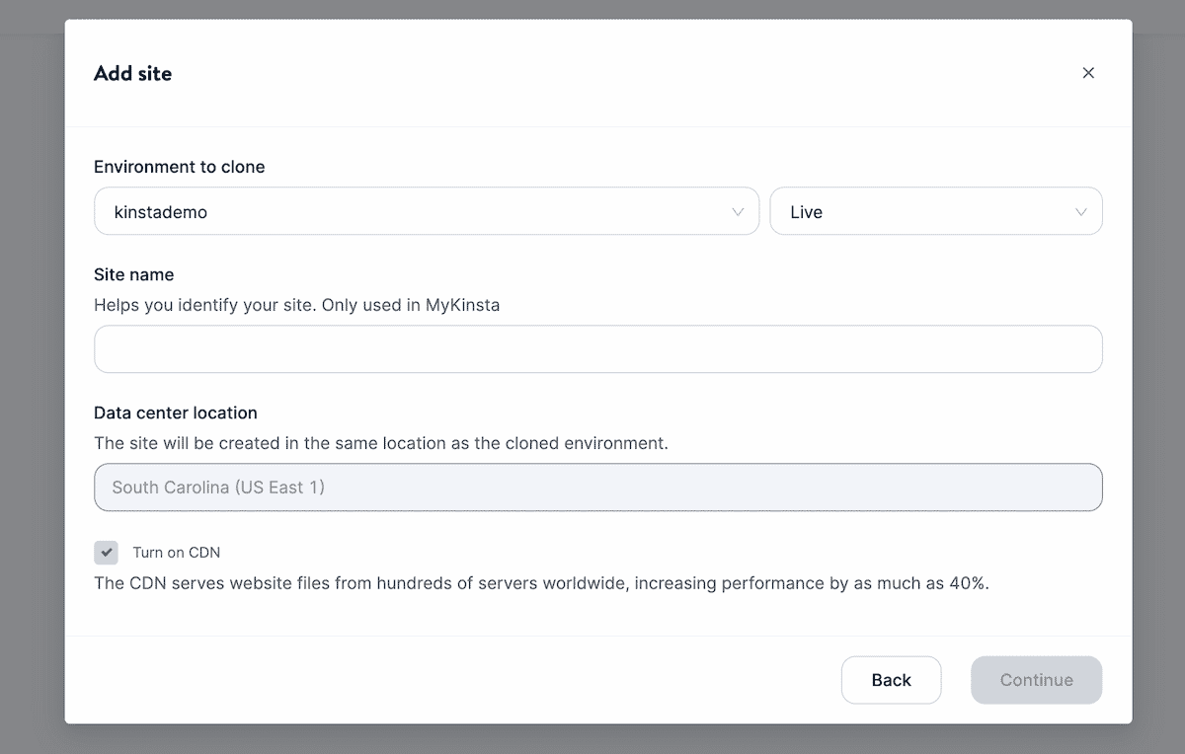Viewport: 1185px width, 754px height.
Task: Click the cloned environment location note
Action: [x=380, y=443]
